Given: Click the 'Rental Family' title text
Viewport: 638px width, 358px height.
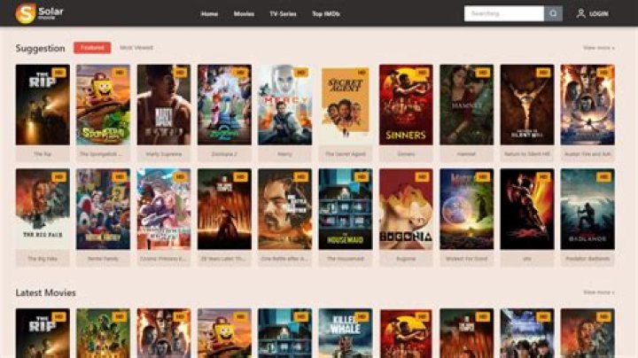Looking at the screenshot, I should click(103, 259).
